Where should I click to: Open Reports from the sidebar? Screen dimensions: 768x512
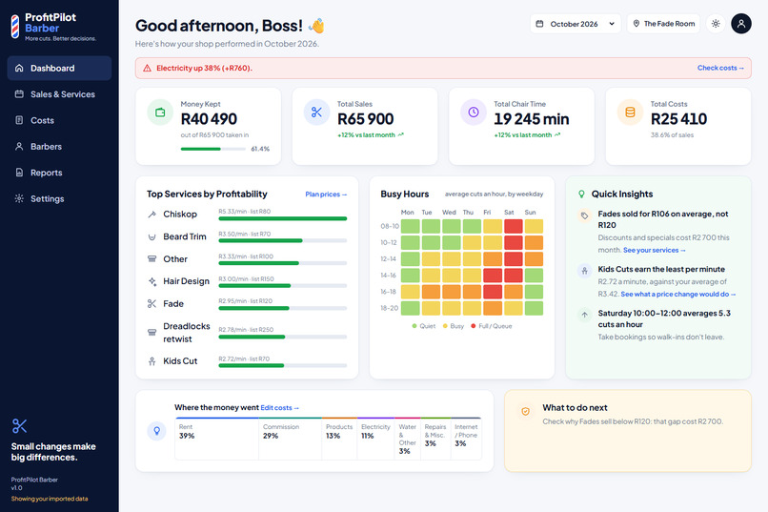coord(59,173)
